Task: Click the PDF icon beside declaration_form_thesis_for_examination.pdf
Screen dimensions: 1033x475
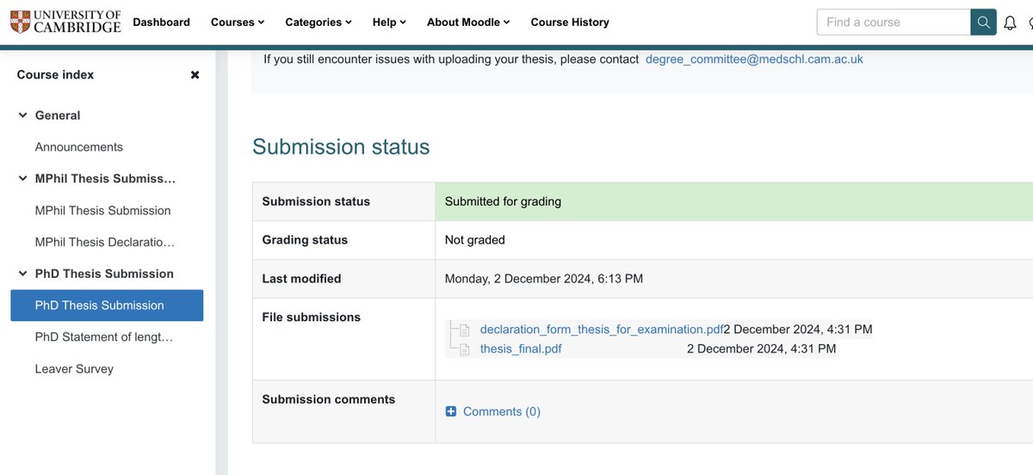Action: click(465, 330)
